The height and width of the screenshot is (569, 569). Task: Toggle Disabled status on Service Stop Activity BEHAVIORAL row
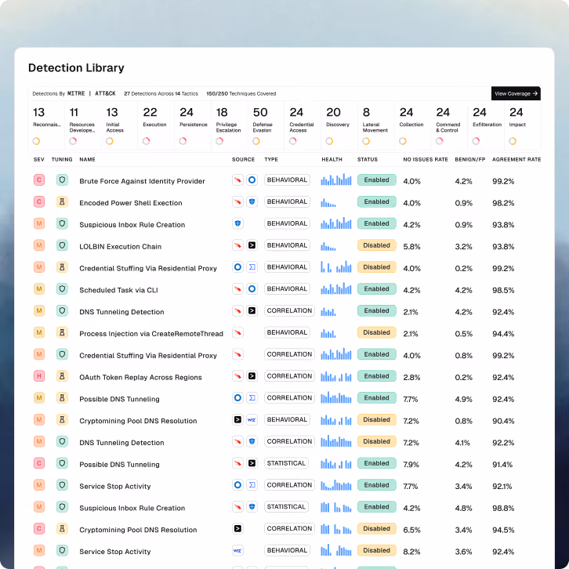(x=377, y=550)
